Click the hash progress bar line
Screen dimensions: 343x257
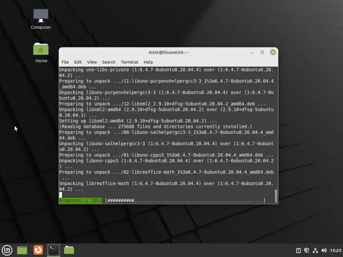click(x=185, y=200)
